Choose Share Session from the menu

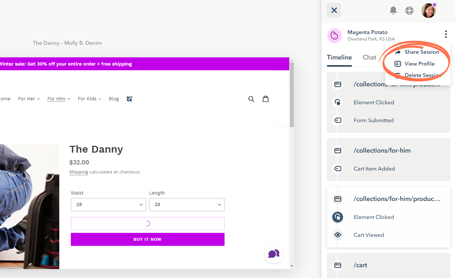417,52
